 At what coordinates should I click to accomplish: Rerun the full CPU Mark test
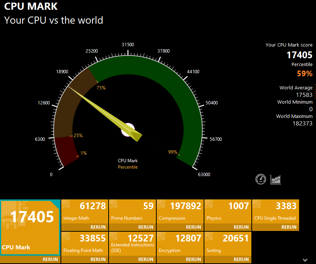click(50, 259)
